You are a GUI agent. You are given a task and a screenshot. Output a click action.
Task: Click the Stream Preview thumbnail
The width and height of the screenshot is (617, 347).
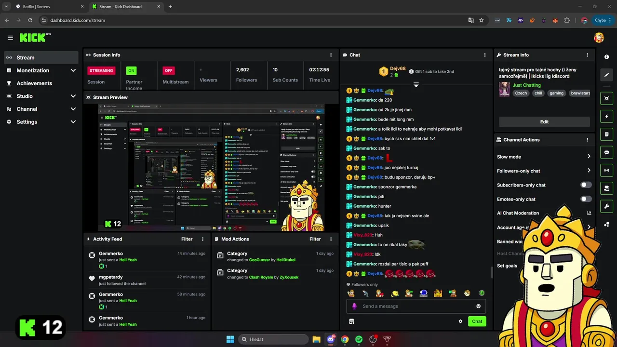click(x=211, y=168)
